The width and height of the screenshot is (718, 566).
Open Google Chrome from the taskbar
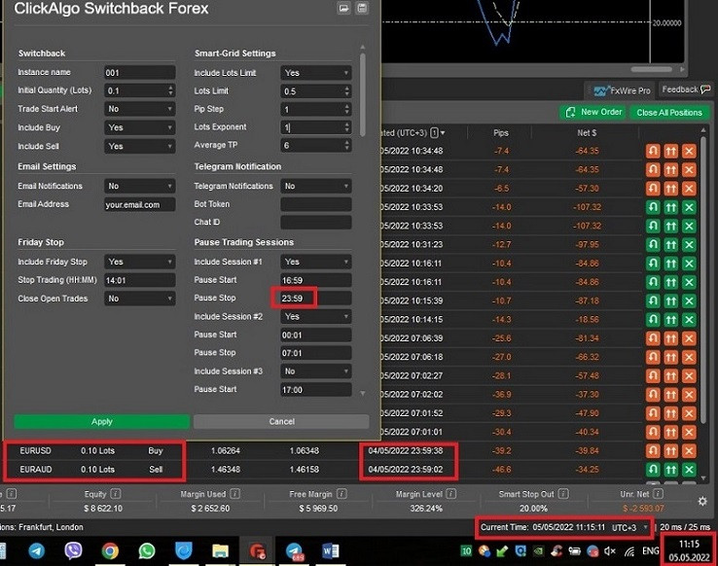click(x=110, y=550)
